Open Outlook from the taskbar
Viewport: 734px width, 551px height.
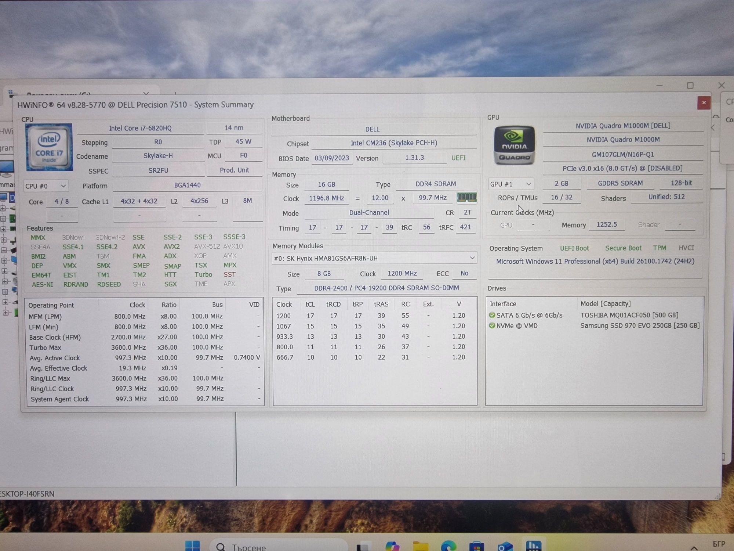pyautogui.click(x=505, y=546)
